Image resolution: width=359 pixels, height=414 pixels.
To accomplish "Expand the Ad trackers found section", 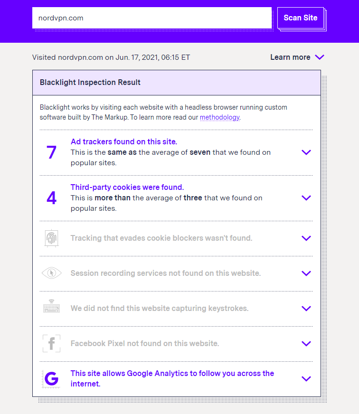I will coord(306,152).
